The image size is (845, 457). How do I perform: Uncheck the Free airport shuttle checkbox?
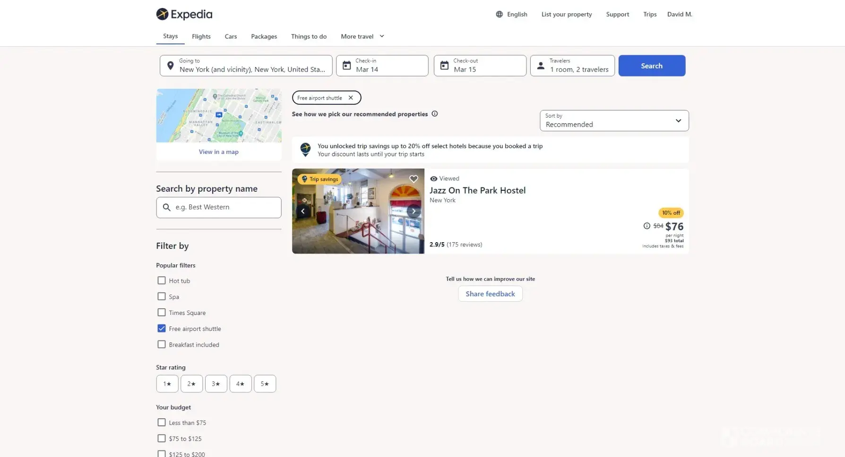pyautogui.click(x=162, y=329)
